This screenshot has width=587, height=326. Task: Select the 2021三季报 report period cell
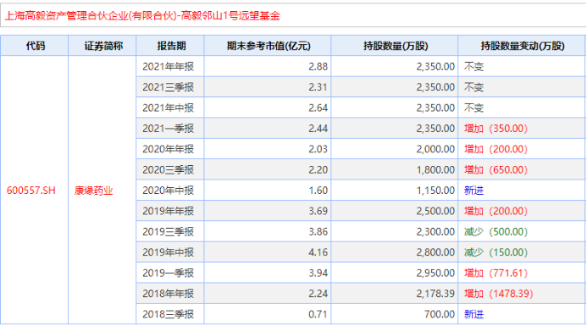(170, 87)
